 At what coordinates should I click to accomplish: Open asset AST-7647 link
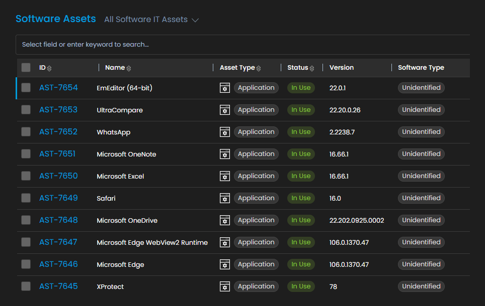[x=58, y=242]
